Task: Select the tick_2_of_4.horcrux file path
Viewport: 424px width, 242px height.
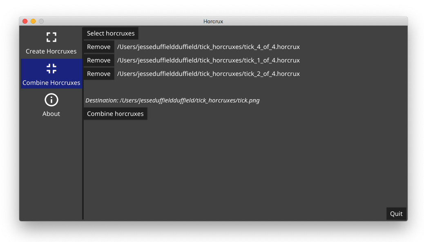Action: (208, 74)
